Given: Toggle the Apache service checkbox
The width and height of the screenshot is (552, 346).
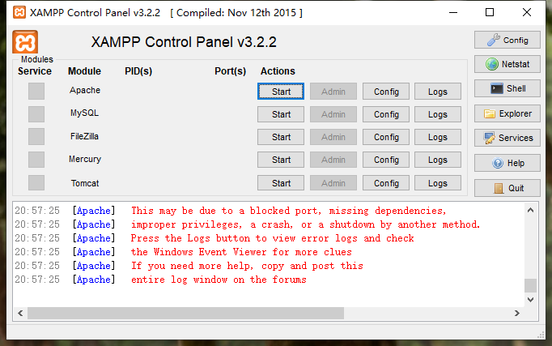Looking at the screenshot, I should [36, 92].
